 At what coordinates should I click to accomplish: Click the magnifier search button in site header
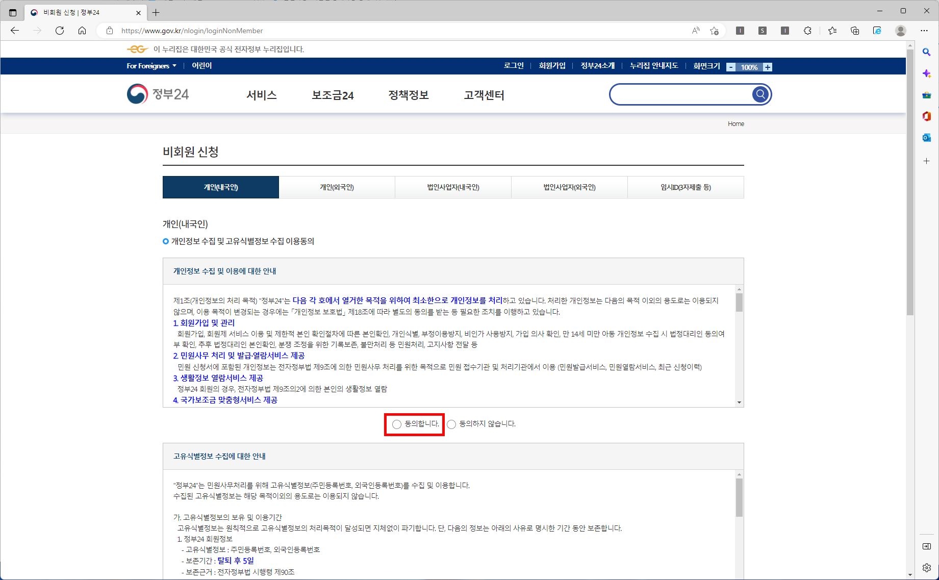(760, 94)
